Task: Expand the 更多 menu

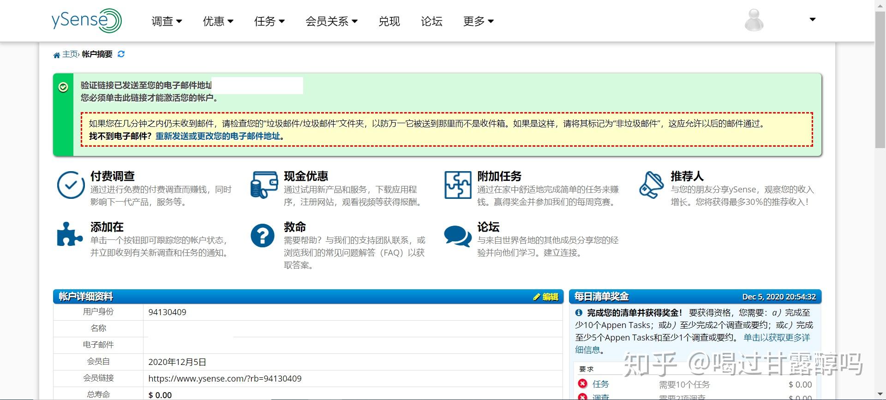Action: 478,21
